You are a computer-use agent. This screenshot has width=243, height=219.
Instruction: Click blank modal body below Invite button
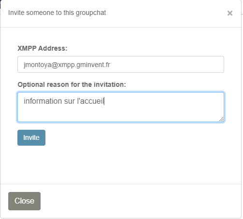(121, 164)
